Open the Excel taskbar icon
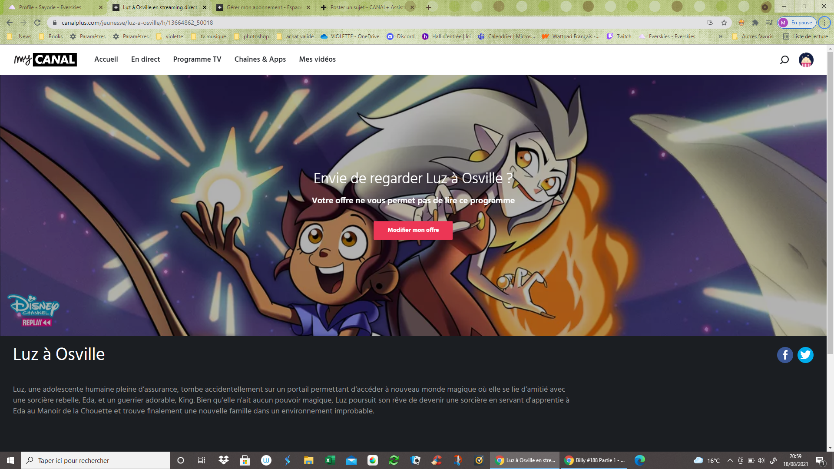This screenshot has height=469, width=834. [330, 460]
